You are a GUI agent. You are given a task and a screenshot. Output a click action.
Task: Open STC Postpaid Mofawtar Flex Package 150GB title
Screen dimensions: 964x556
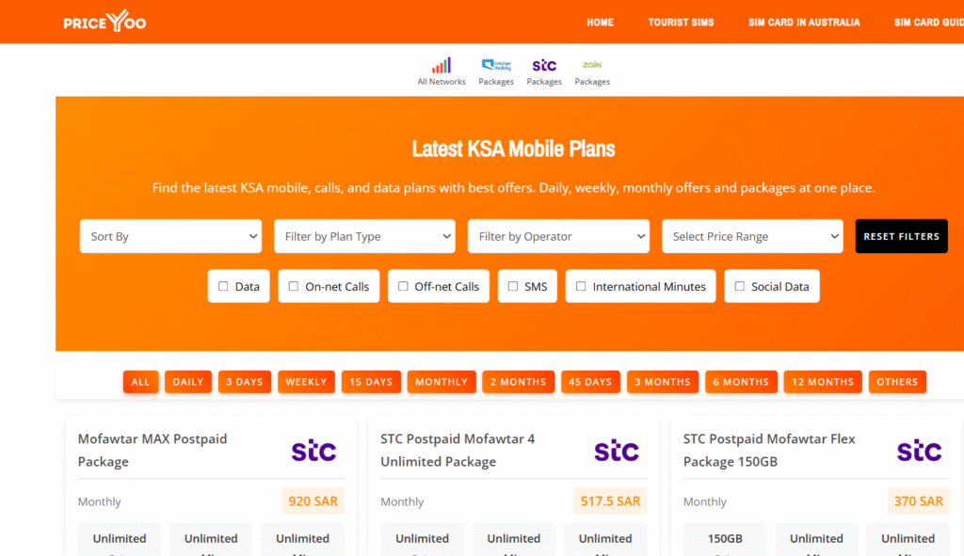[x=769, y=451]
